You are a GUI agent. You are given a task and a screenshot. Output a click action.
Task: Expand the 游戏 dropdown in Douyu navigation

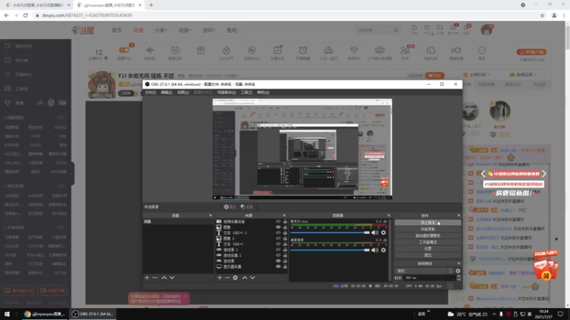tap(209, 30)
